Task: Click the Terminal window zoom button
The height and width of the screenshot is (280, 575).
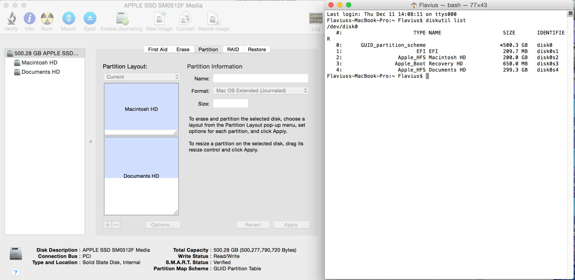Action: coord(348,5)
